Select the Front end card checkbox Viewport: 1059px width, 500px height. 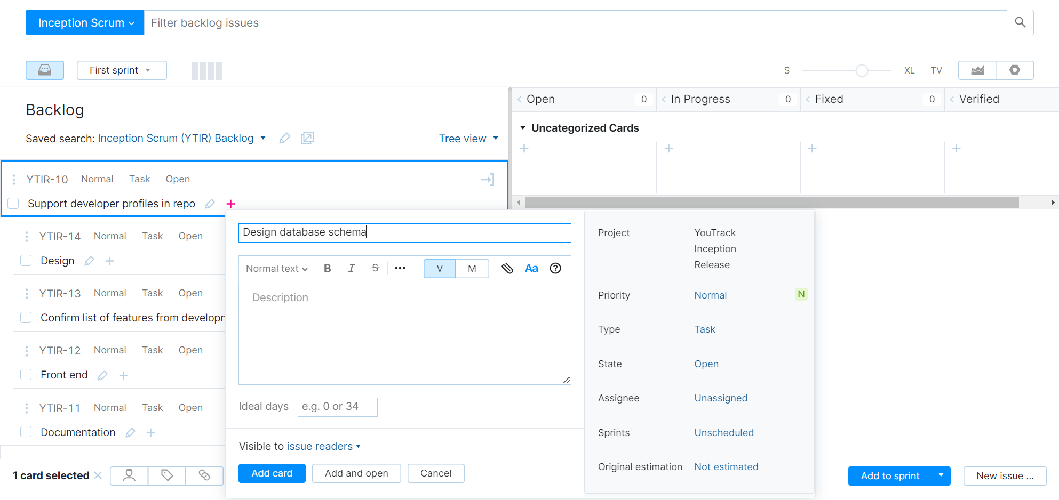(x=26, y=374)
